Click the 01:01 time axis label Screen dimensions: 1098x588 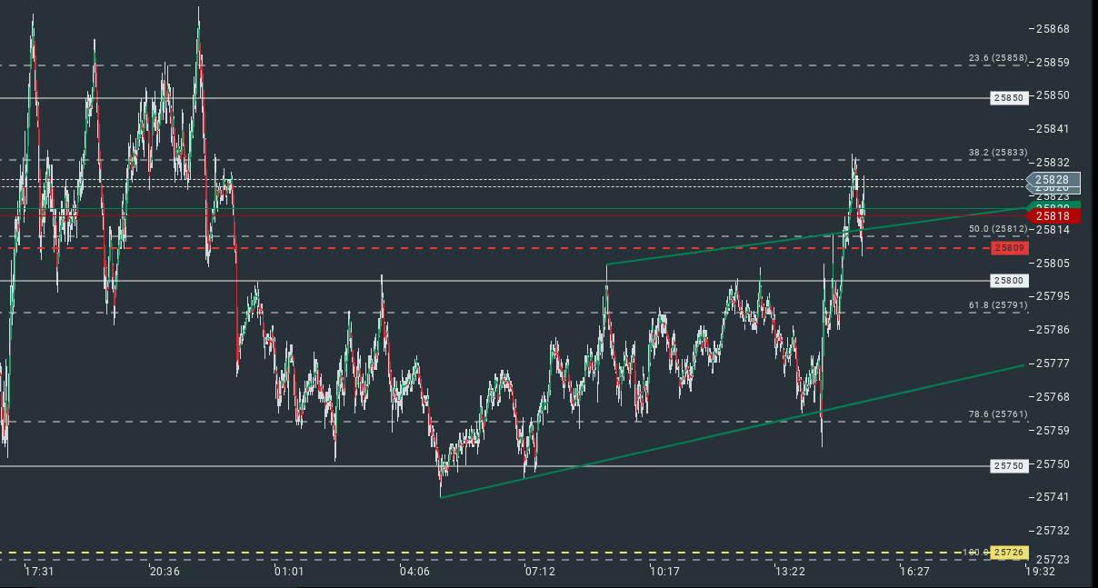(x=289, y=572)
